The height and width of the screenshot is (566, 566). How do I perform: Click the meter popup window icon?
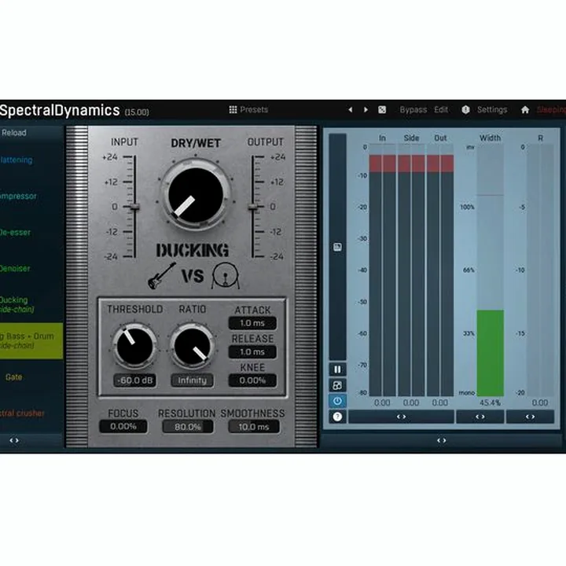click(x=337, y=385)
